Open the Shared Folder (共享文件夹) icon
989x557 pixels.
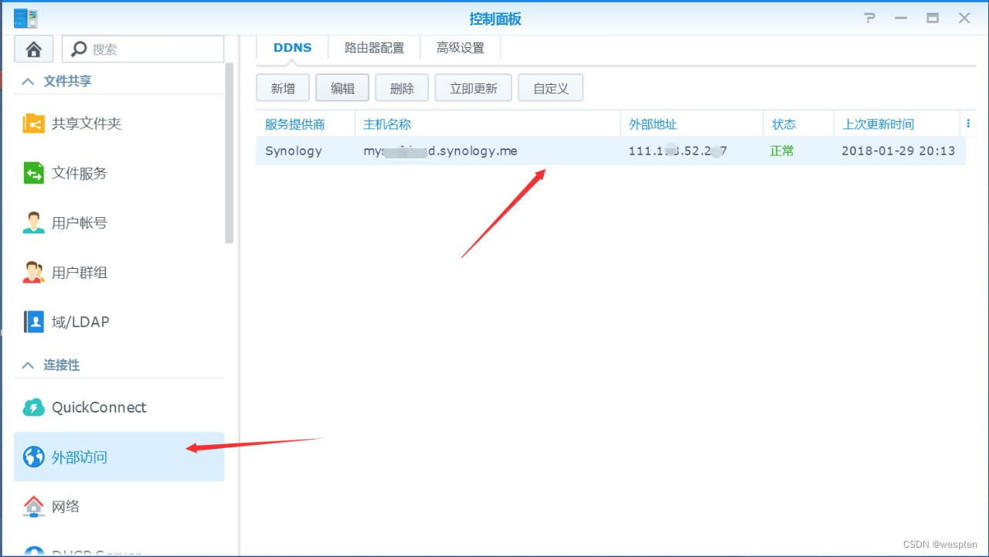[x=34, y=124]
